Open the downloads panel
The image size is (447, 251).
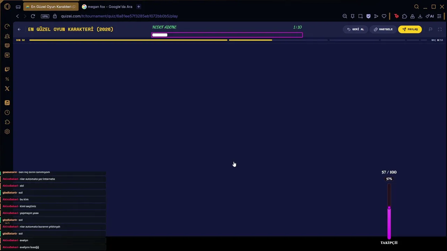click(x=420, y=16)
